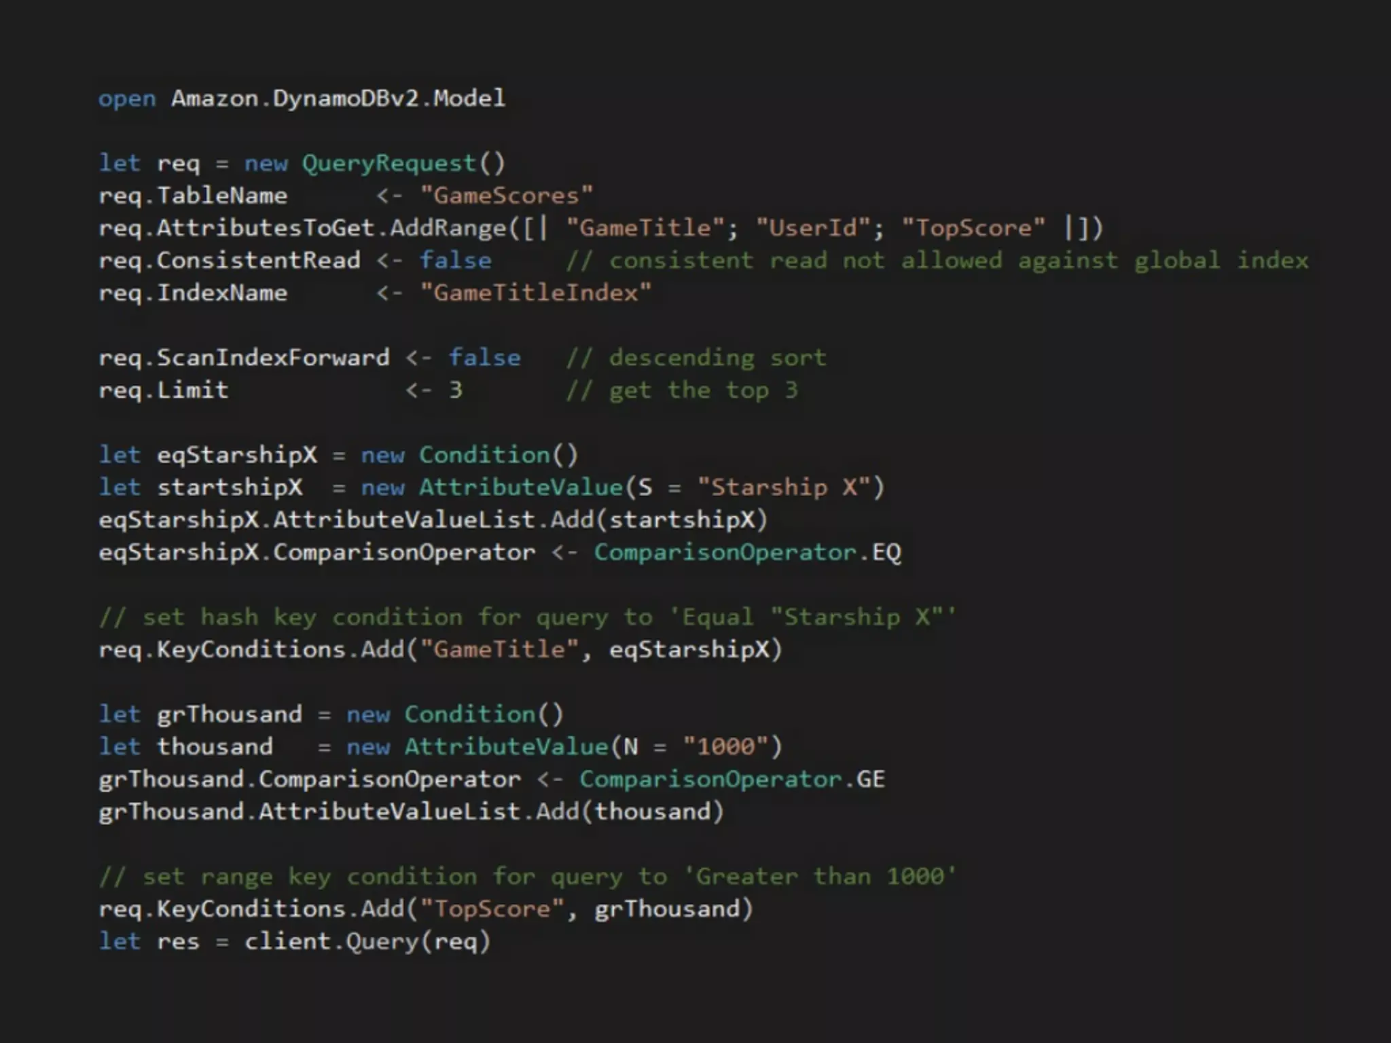Click the 'descending sort' comment

[696, 358]
